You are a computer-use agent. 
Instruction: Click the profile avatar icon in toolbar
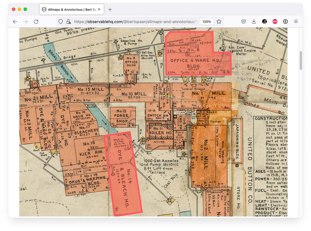click(264, 22)
